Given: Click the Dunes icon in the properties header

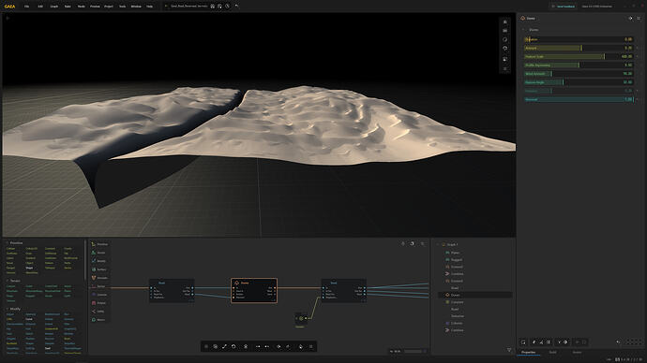Looking at the screenshot, I should tap(523, 18).
